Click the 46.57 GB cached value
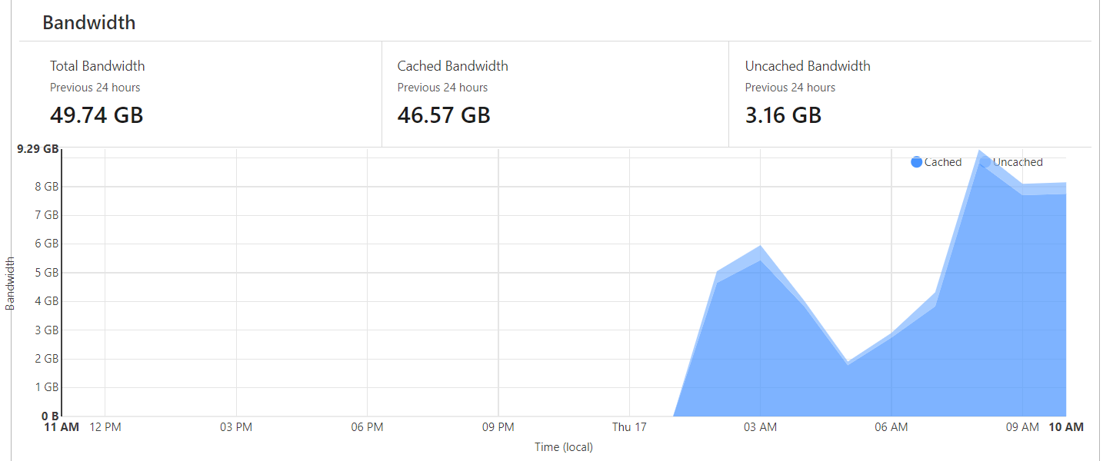Viewport: 1113px width, 461px height. click(x=444, y=115)
